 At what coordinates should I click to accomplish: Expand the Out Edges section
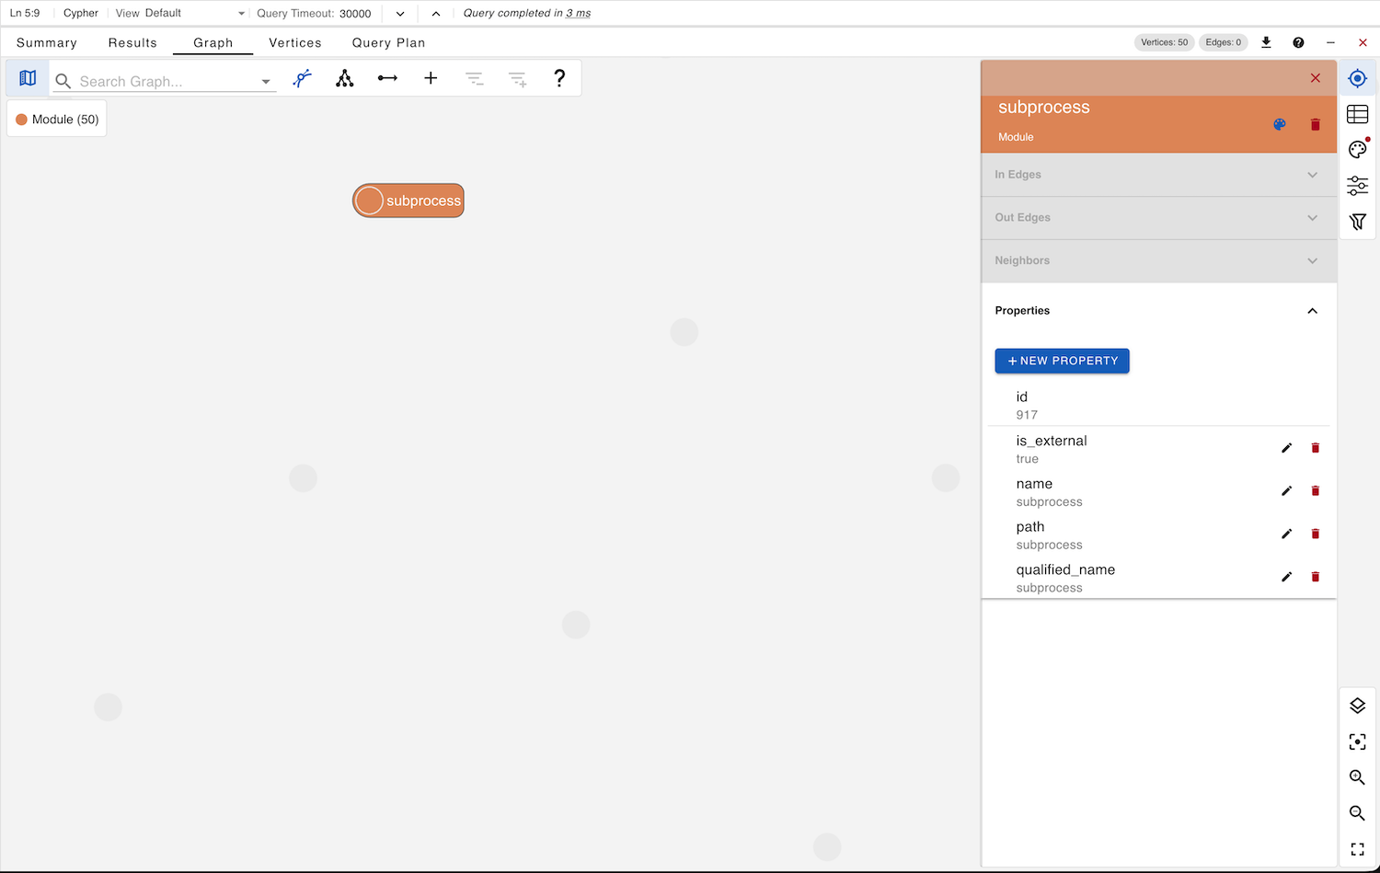pyautogui.click(x=1158, y=218)
